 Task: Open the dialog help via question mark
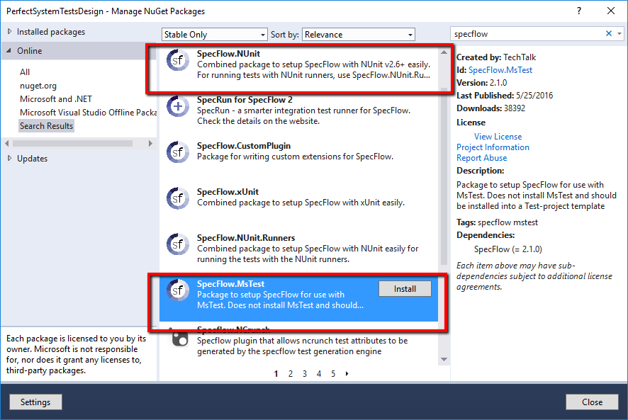tap(579, 11)
